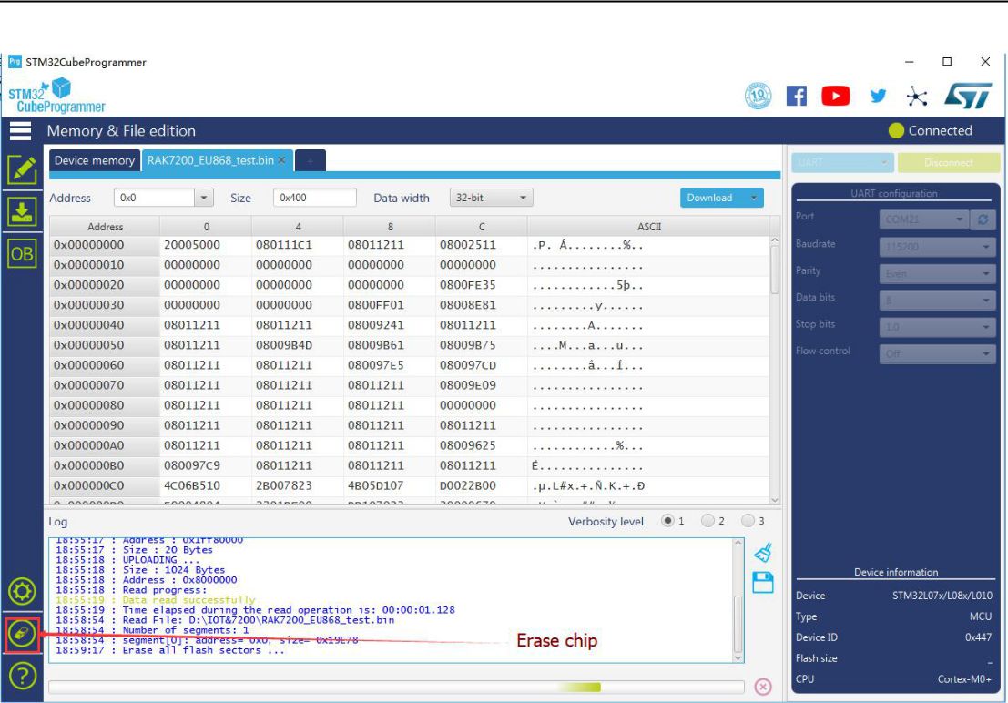This screenshot has width=1008, height=703.
Task: Click the Address input field
Action: (154, 198)
